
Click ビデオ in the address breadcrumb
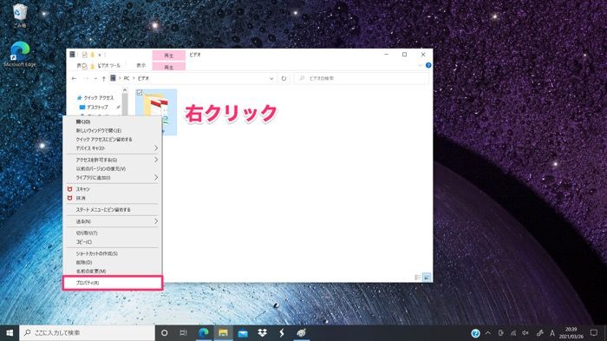[x=143, y=78]
